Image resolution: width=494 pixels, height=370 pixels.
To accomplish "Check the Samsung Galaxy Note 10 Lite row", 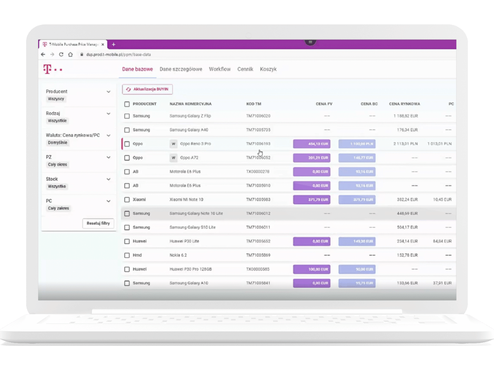I will (x=127, y=214).
